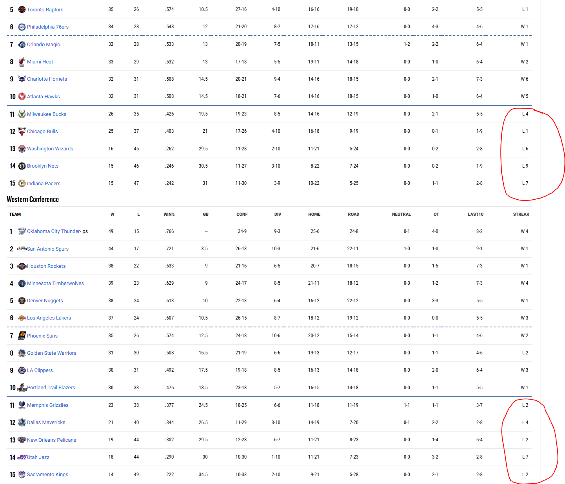The image size is (565, 484).
Task: Visit the Los Angeles Lakers page
Action: point(49,318)
